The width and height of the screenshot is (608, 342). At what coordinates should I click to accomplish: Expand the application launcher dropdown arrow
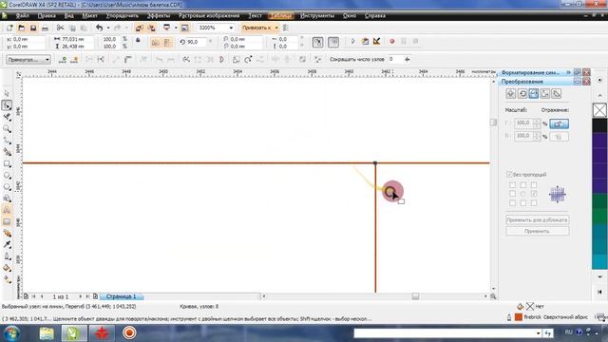point(176,28)
